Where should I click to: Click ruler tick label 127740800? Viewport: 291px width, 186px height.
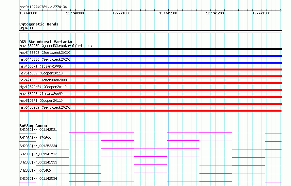[28, 13]
